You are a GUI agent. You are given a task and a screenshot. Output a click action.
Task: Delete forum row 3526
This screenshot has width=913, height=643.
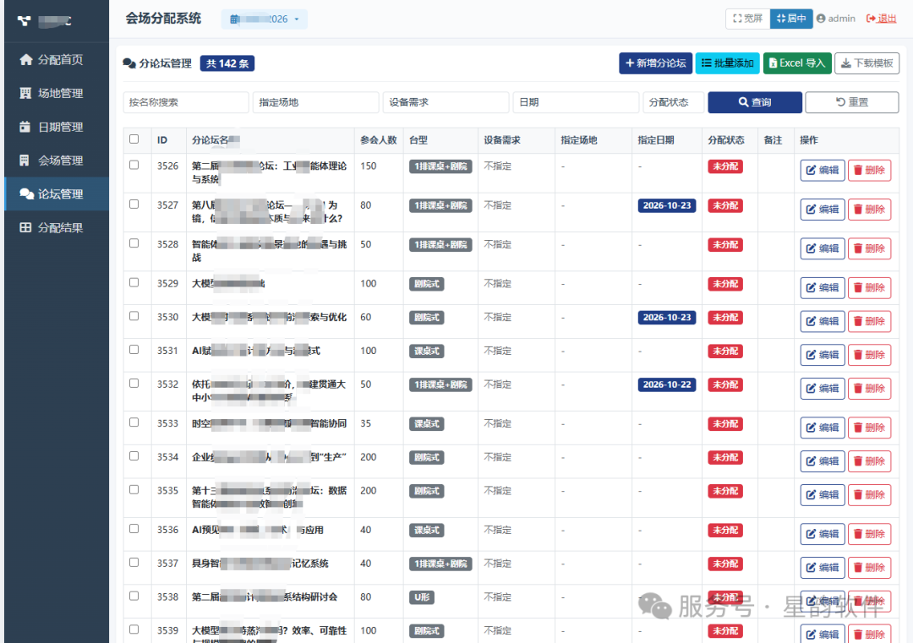[x=869, y=171]
